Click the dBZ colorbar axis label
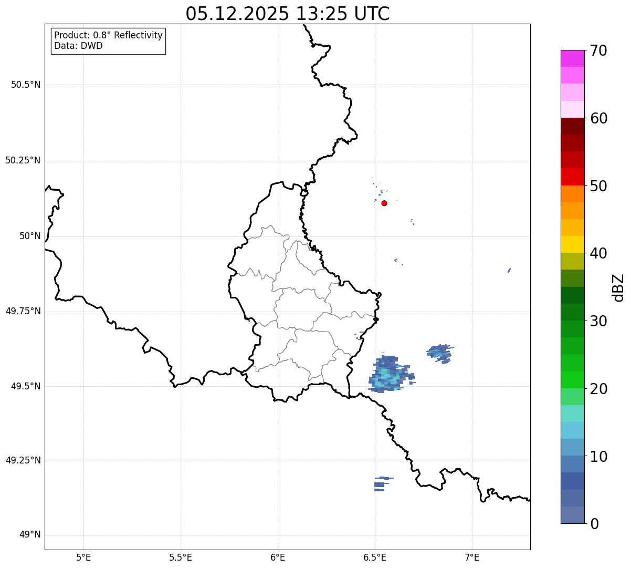Image resolution: width=631 pixels, height=568 pixels. (x=618, y=287)
